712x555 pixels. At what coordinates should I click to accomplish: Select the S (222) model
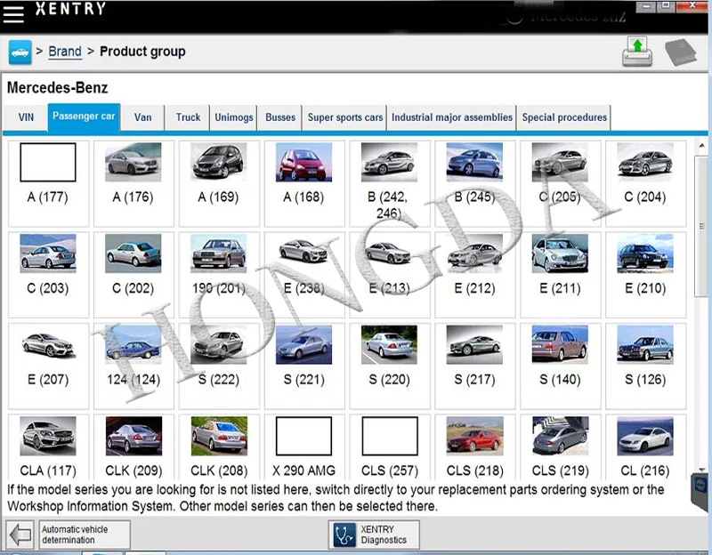[219, 366]
